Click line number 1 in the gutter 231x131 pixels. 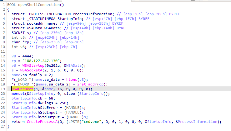tap(4, 5)
